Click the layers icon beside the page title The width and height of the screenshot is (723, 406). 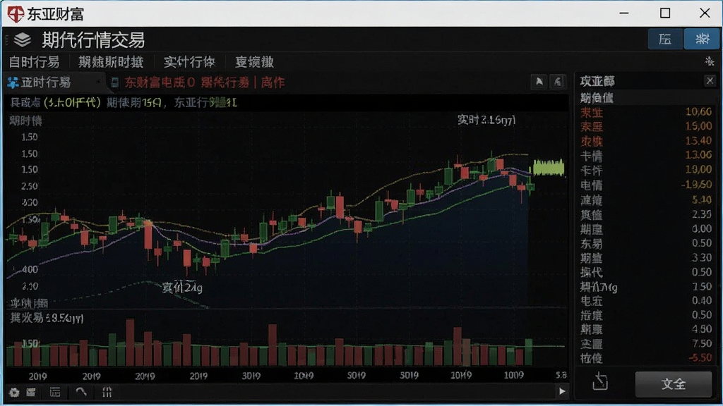22,40
